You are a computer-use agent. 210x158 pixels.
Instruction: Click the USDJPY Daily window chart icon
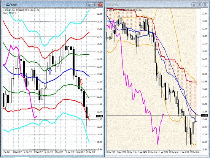(x=4, y=5)
